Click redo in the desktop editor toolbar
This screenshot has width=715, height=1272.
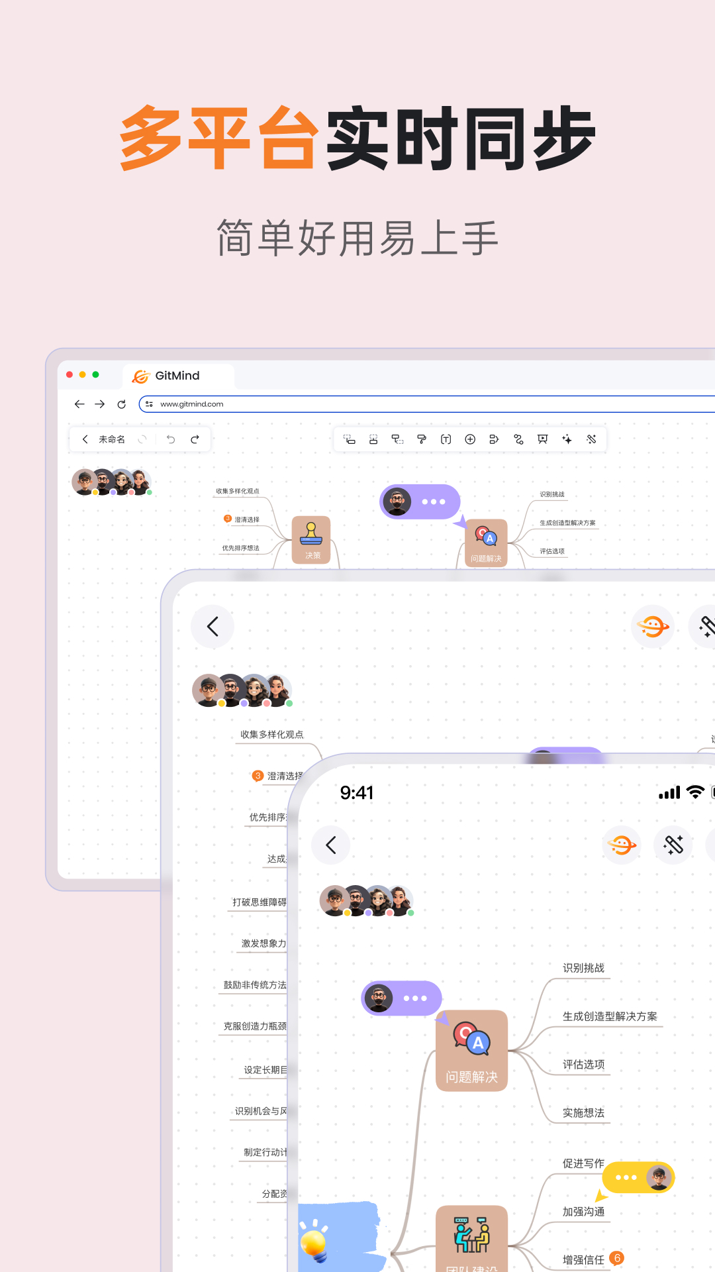195,439
